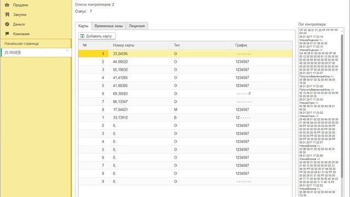
Task: Select card number 44,08522
Action: [120, 62]
